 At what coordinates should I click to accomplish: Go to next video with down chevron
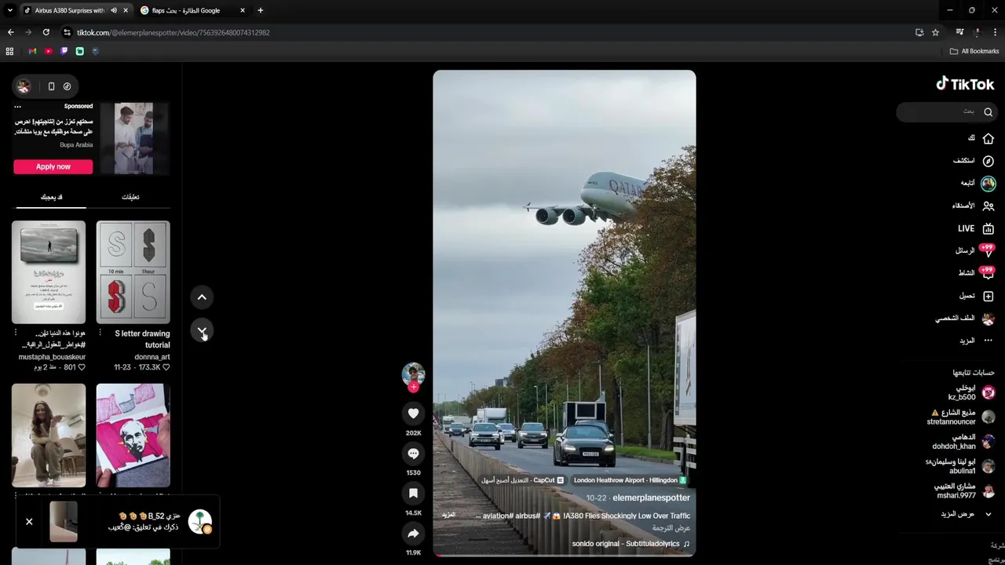[x=202, y=331]
